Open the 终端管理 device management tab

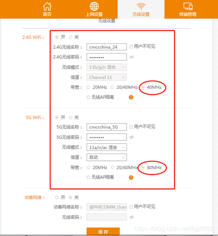[x=188, y=9]
